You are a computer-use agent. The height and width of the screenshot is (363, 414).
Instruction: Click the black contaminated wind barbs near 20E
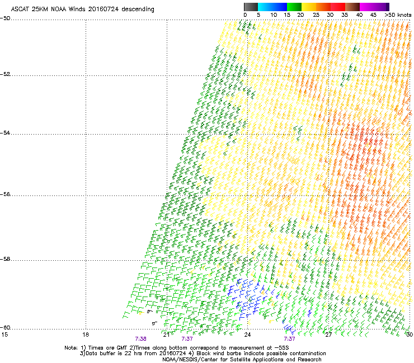(152, 317)
